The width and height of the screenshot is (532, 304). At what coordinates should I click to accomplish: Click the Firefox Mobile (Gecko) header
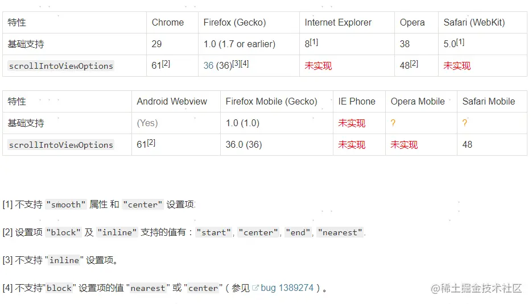tap(271, 102)
